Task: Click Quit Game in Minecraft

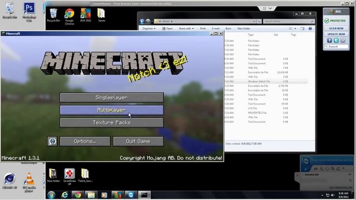Action: [139, 141]
